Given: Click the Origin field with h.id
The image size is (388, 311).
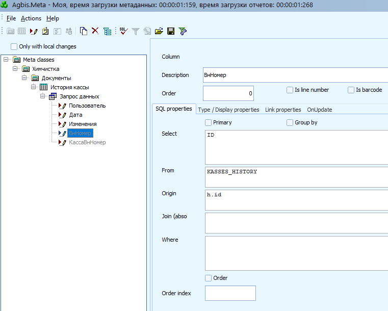Looking at the screenshot, I should coord(296,200).
